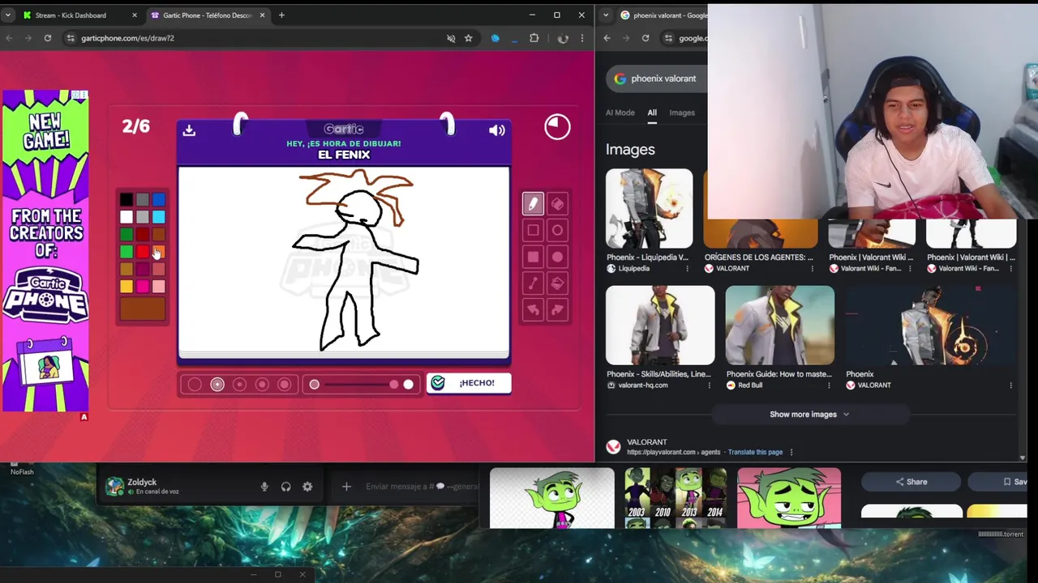Reload the garticphone.com page
1038x583 pixels.
48,38
